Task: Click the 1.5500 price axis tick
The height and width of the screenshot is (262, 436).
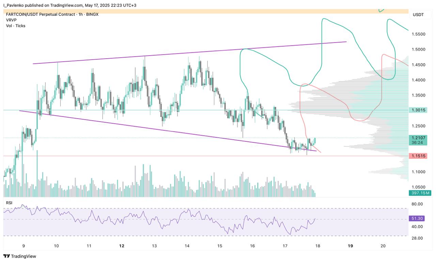Action: click(418, 34)
